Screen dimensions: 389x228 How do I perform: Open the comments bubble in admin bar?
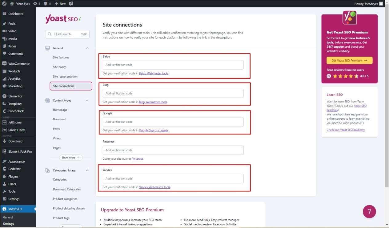pos(47,4)
